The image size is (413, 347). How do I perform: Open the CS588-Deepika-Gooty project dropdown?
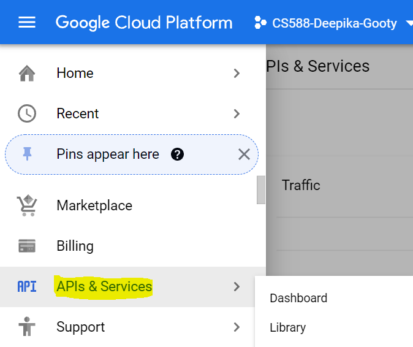point(334,23)
